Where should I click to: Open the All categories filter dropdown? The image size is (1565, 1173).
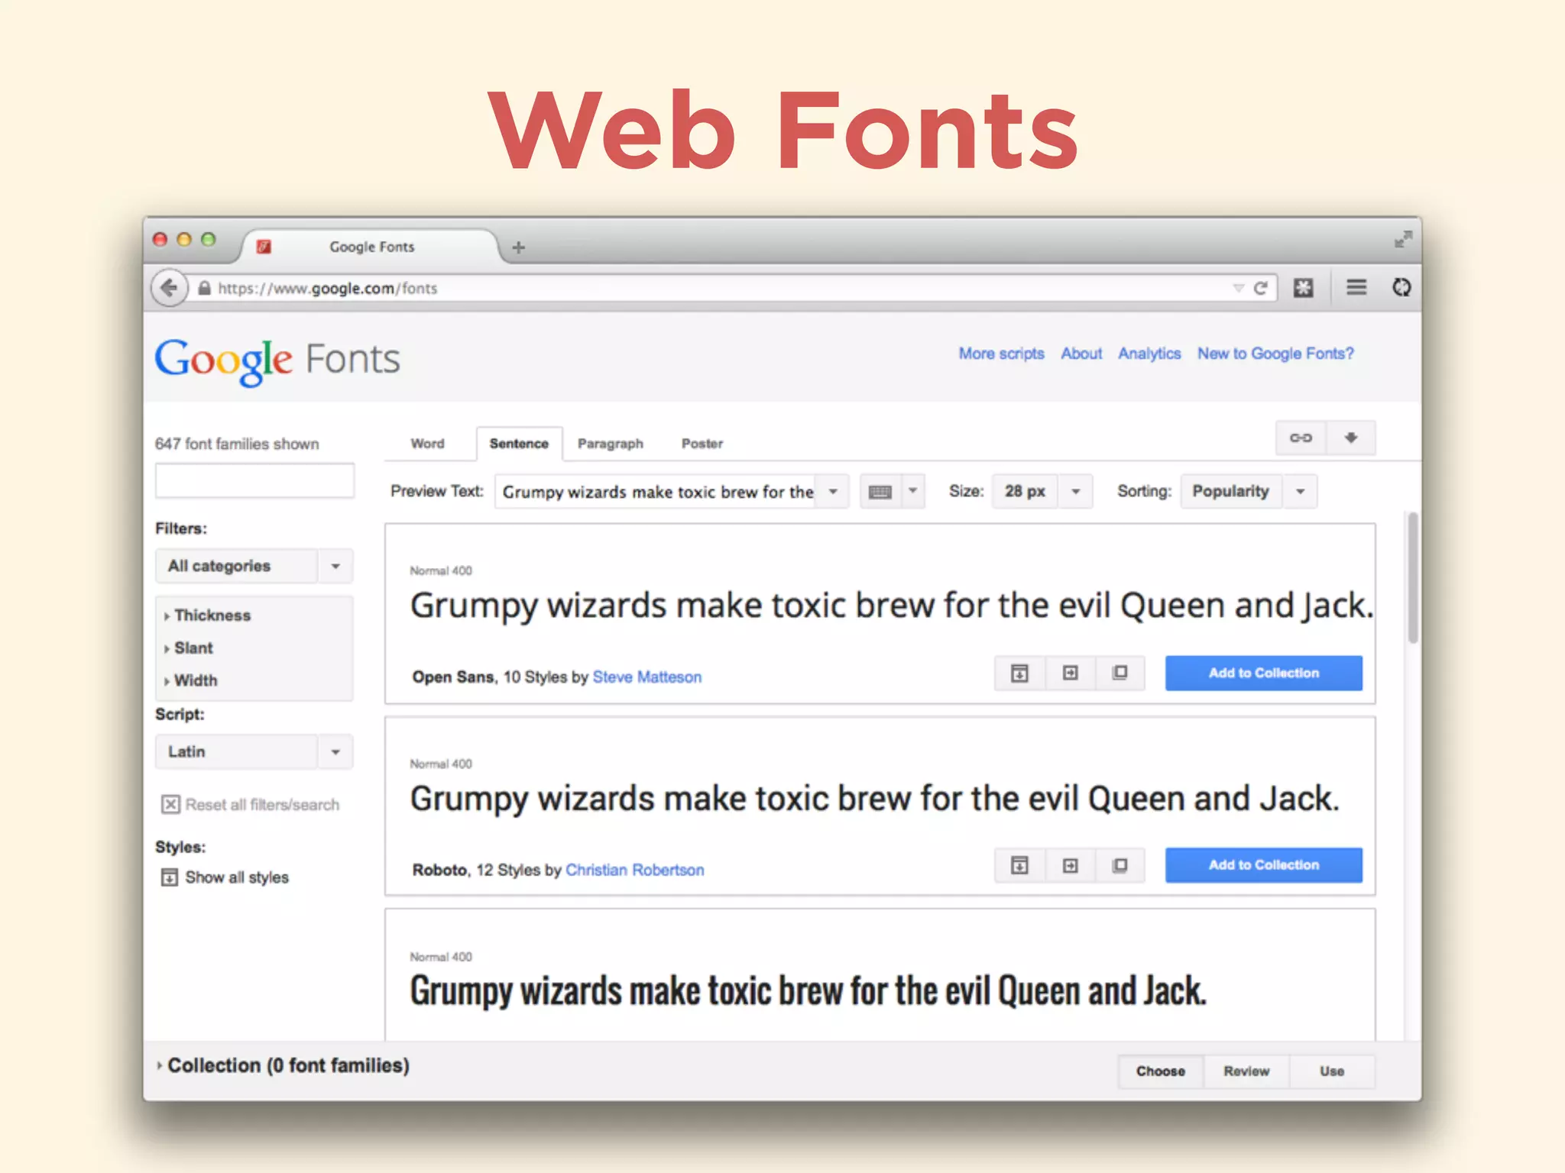254,567
